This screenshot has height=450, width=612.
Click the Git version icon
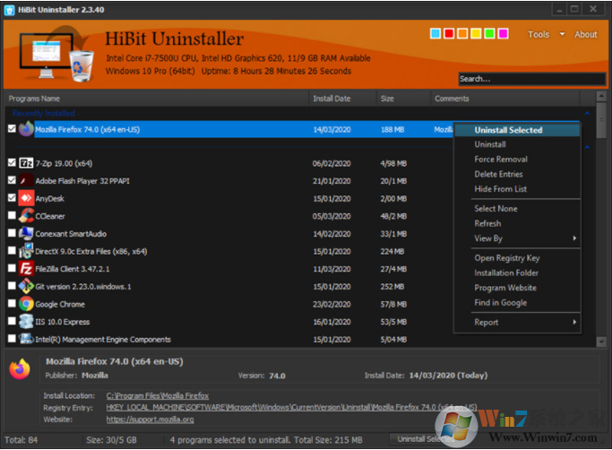click(26, 286)
